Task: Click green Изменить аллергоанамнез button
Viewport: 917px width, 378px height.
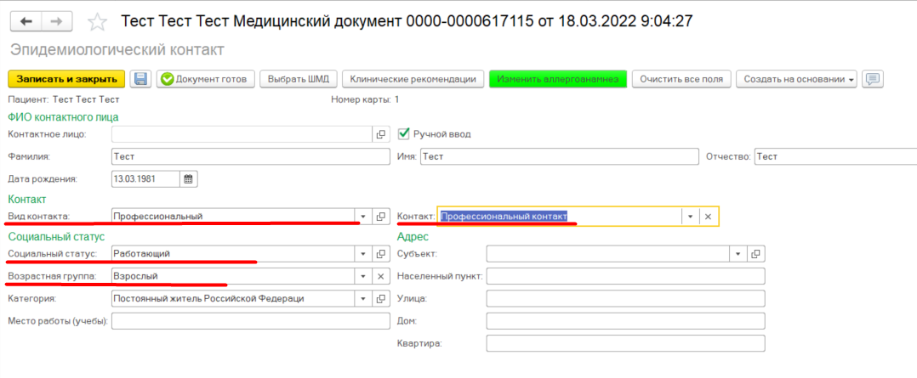Action: 558,79
